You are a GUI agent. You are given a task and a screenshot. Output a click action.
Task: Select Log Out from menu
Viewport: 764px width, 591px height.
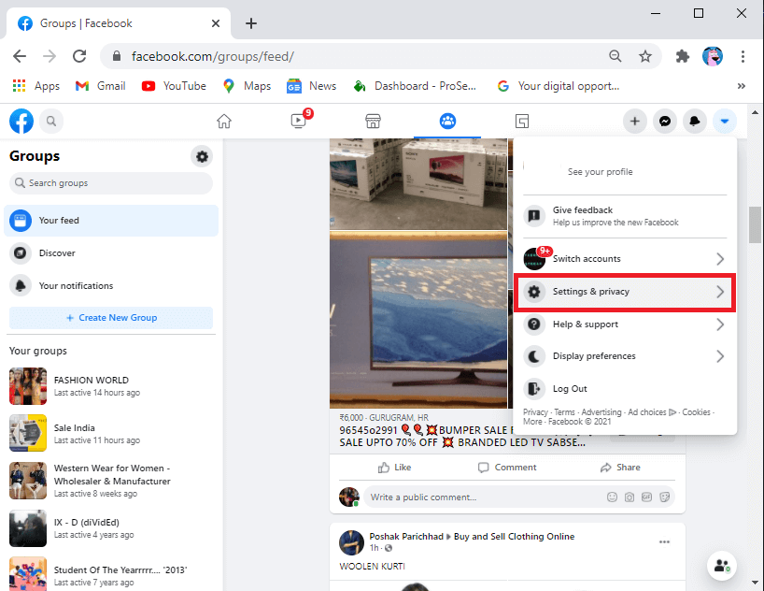point(570,389)
